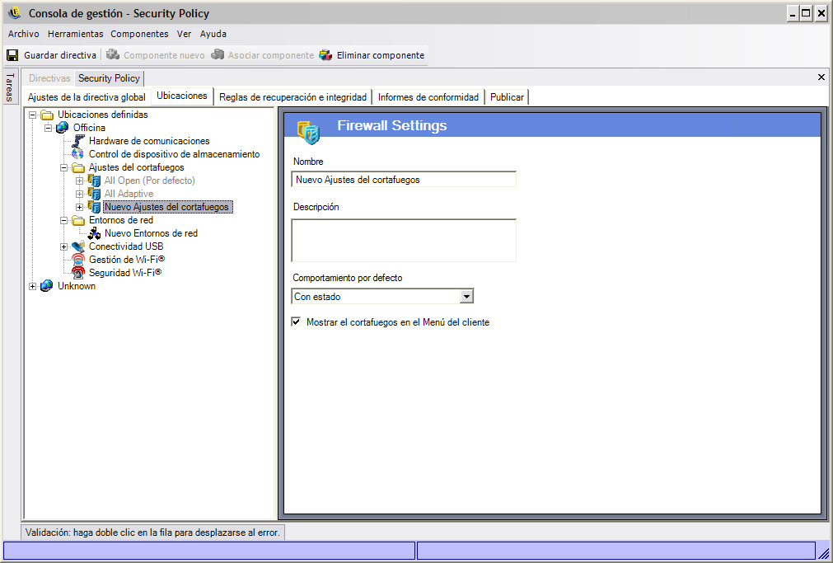Click the Officina globe icon
833x563 pixels.
62,128
